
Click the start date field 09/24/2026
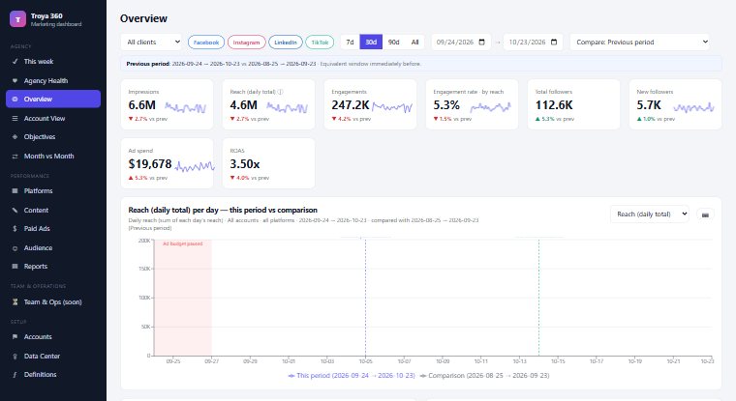[461, 43]
